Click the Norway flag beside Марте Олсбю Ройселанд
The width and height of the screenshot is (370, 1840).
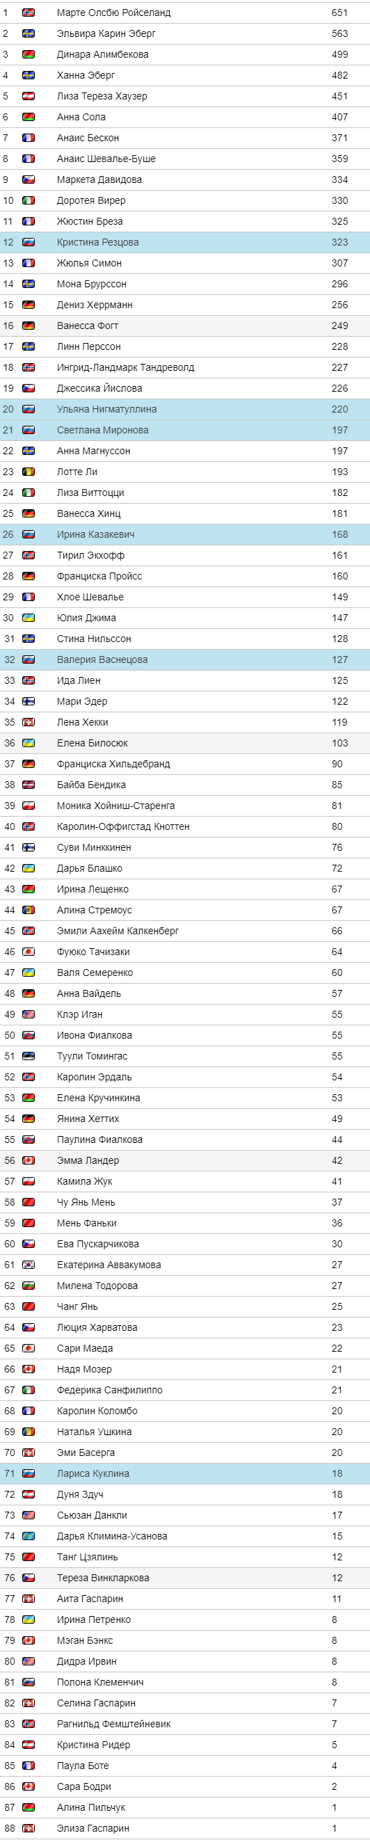[x=29, y=13]
